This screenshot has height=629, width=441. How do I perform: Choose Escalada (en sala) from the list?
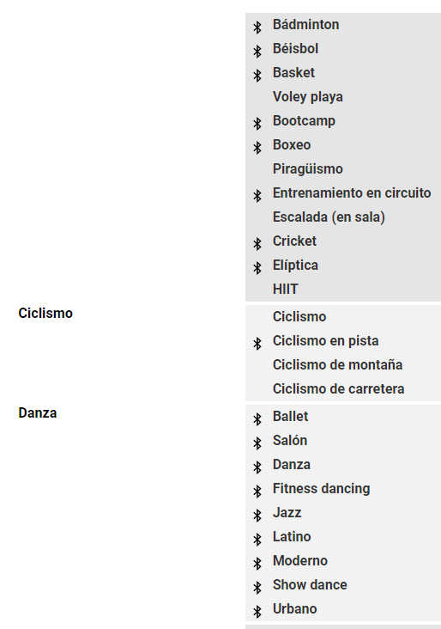[329, 217]
